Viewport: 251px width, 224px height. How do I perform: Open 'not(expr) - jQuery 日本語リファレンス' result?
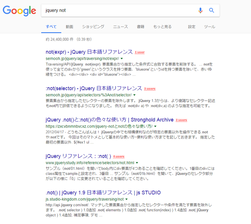pos(89,52)
